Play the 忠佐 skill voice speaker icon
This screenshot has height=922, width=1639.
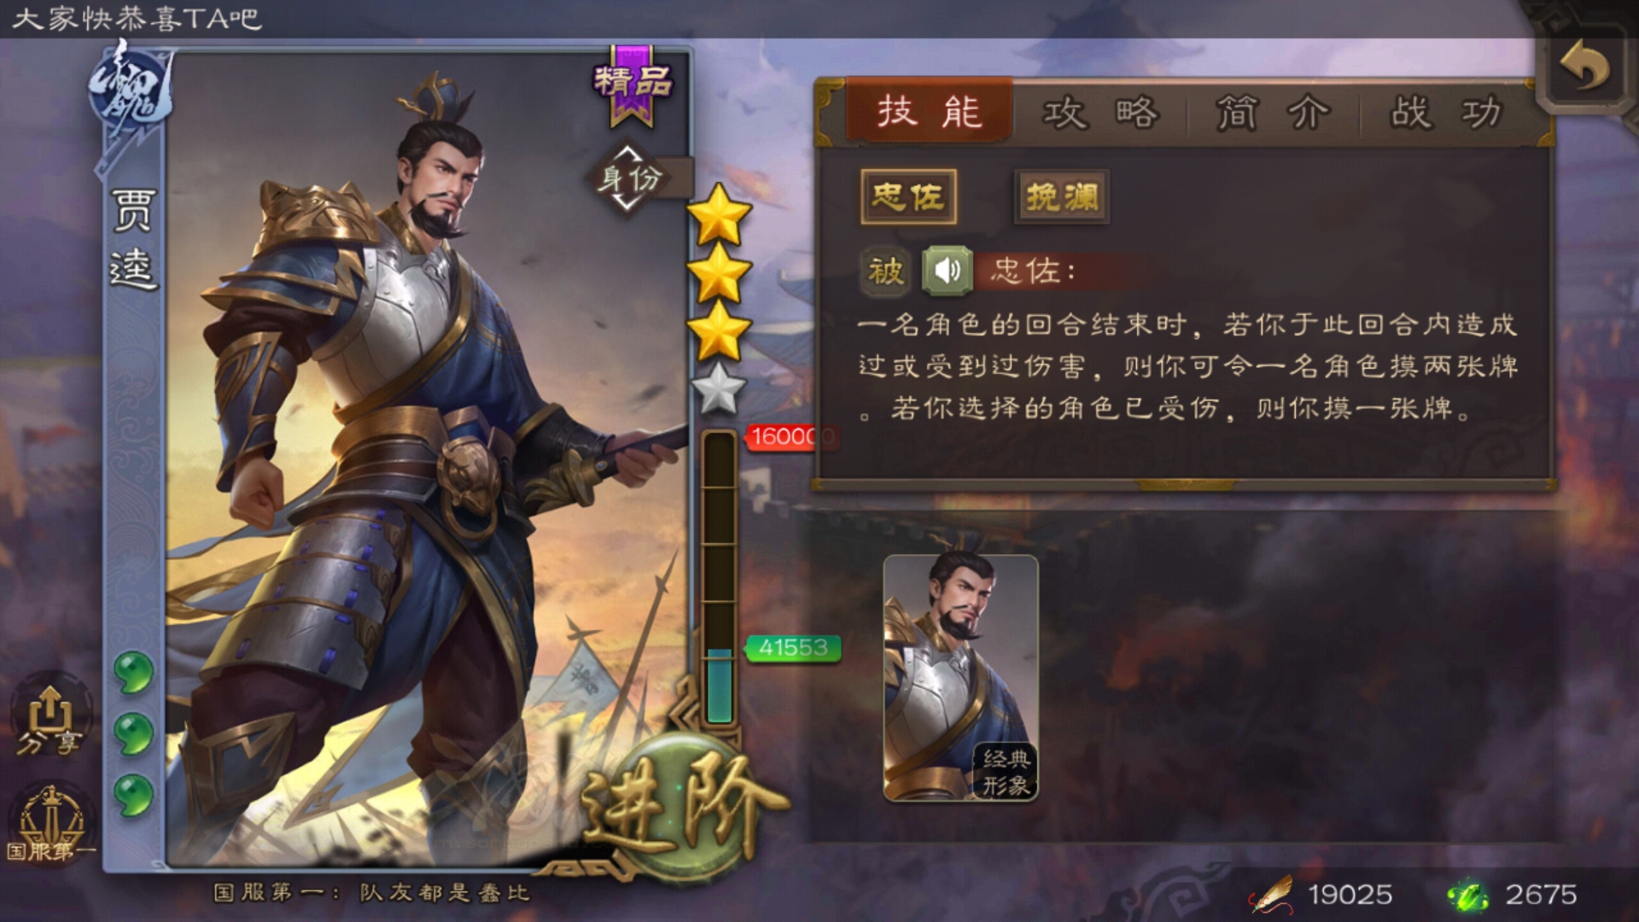[x=947, y=271]
